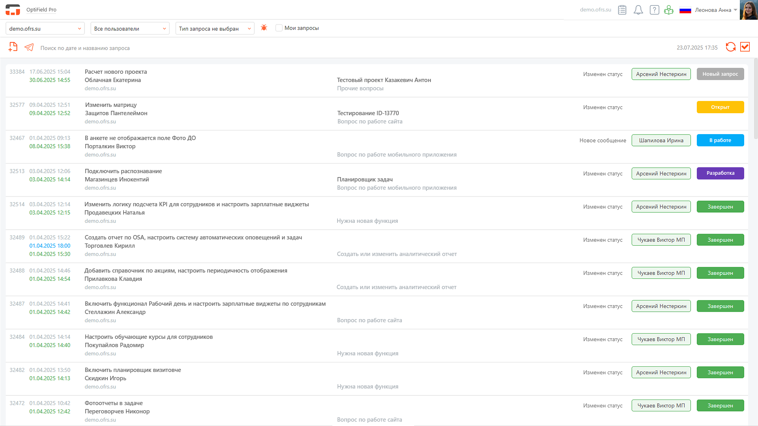
Task: Click the orange Открыт status badge
Action: [720, 107]
